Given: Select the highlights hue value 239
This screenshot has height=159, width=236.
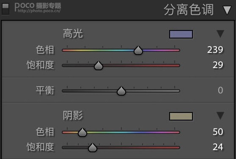Looking at the screenshot, I should coord(215,49).
